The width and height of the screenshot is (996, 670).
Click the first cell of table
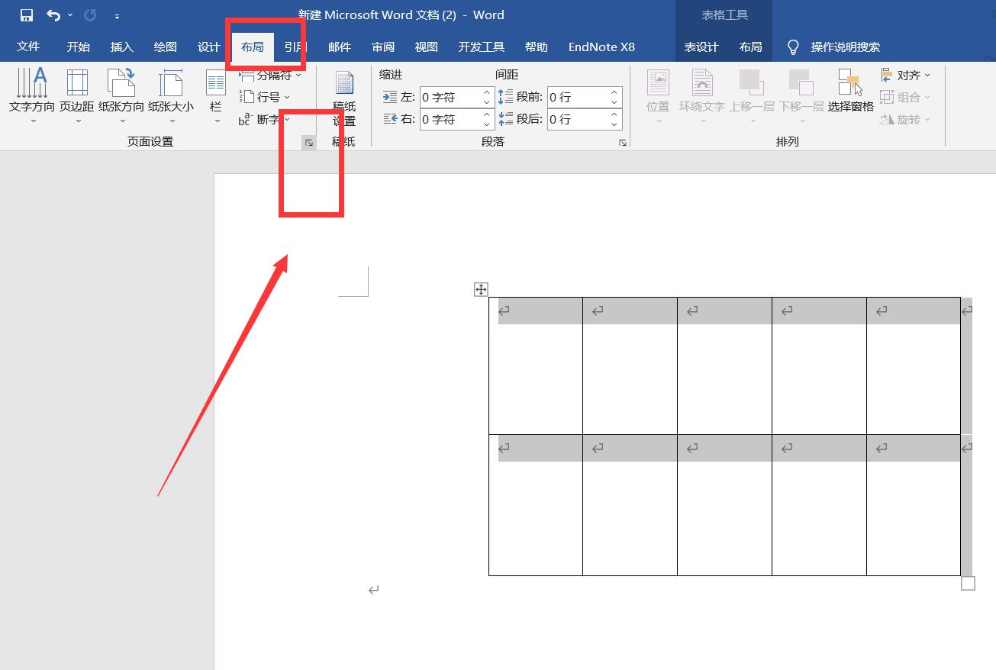tap(536, 366)
